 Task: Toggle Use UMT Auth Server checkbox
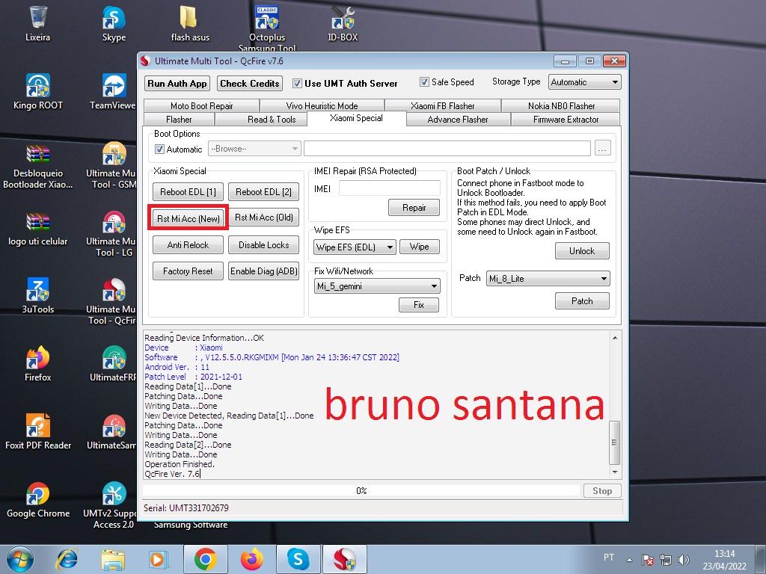297,84
